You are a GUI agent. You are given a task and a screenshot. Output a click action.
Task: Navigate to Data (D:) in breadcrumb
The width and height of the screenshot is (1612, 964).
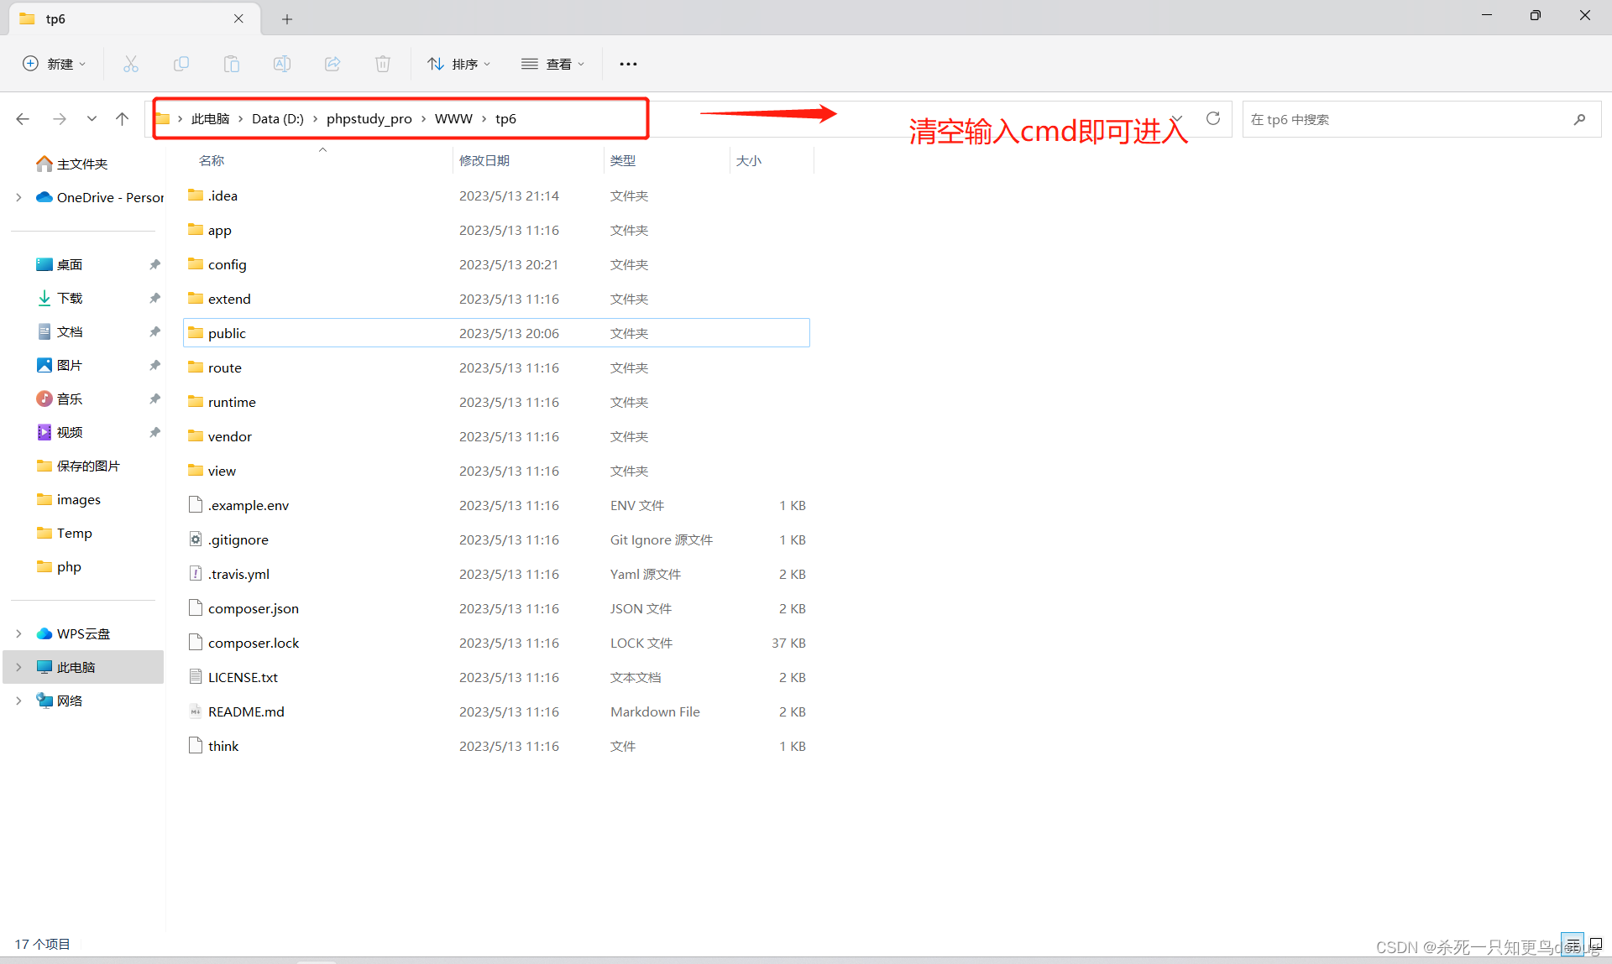pos(278,119)
